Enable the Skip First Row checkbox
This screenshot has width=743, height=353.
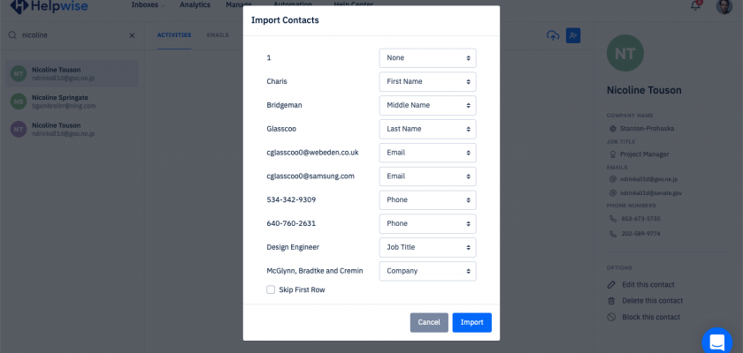[x=271, y=289]
